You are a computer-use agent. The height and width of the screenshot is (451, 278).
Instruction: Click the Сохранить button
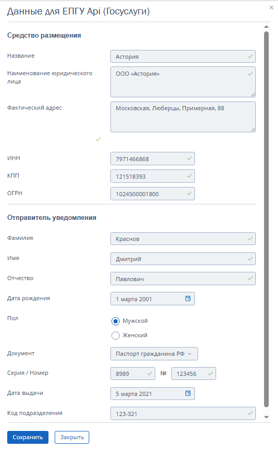(28, 437)
